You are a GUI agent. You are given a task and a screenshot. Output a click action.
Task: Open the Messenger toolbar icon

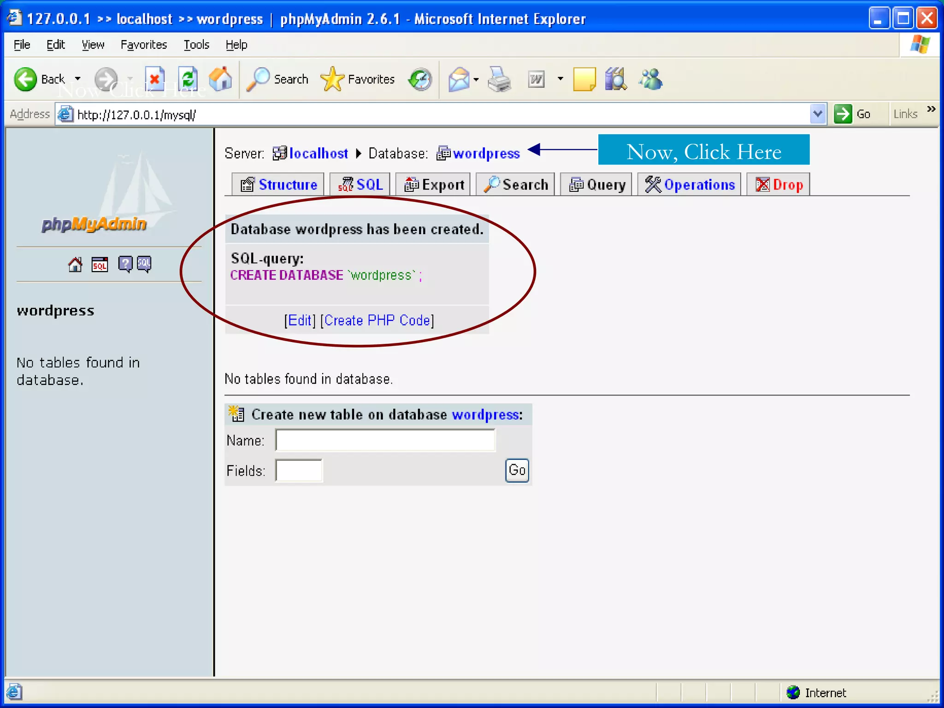651,79
